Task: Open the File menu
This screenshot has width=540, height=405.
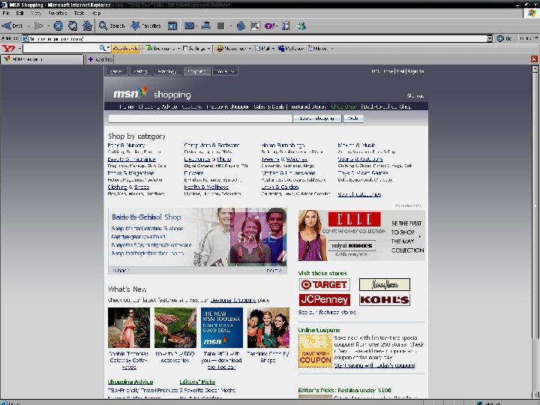Action: 6,13
